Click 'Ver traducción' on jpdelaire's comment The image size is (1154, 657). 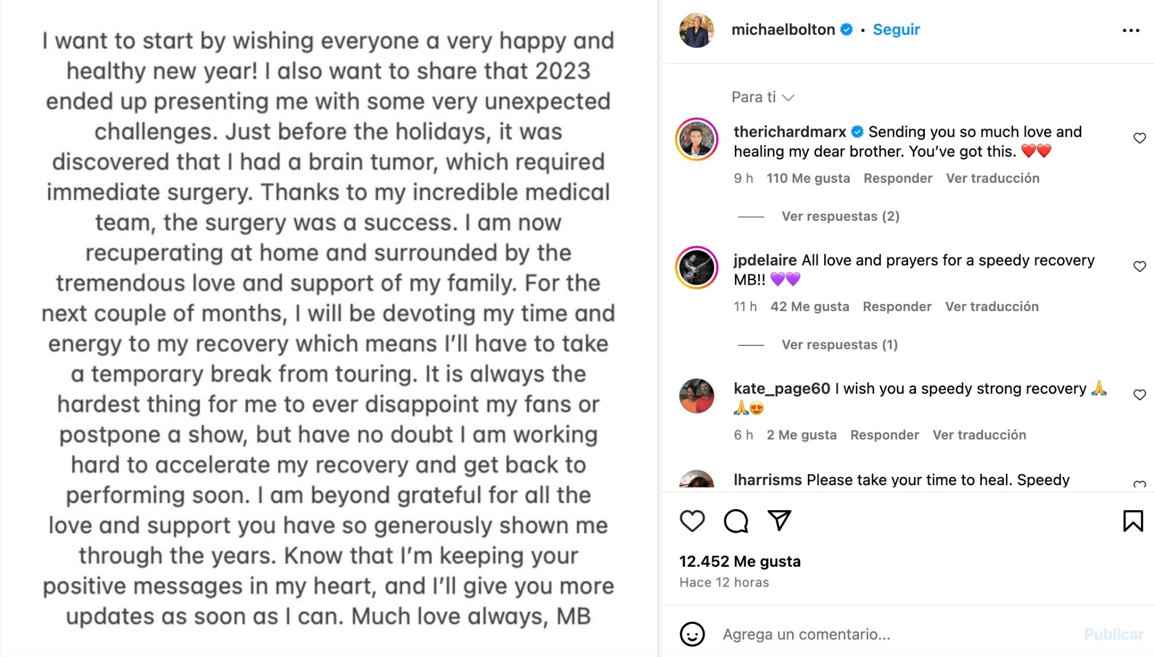pyautogui.click(x=991, y=306)
